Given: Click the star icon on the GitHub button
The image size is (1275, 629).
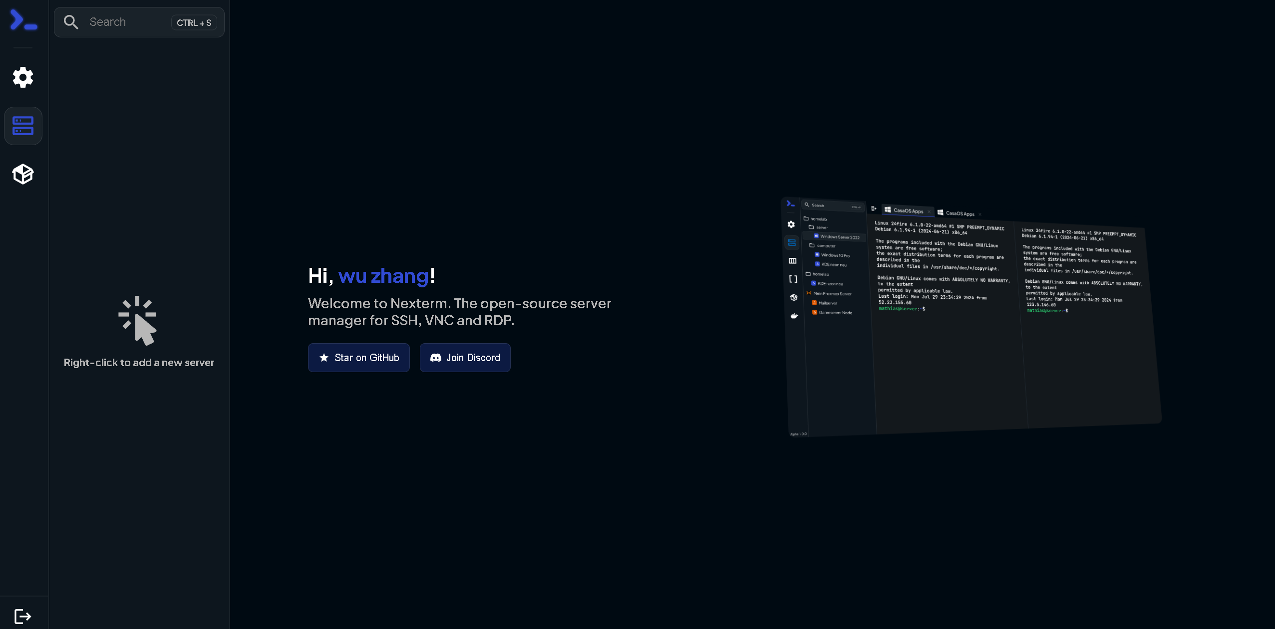Looking at the screenshot, I should (x=323, y=358).
